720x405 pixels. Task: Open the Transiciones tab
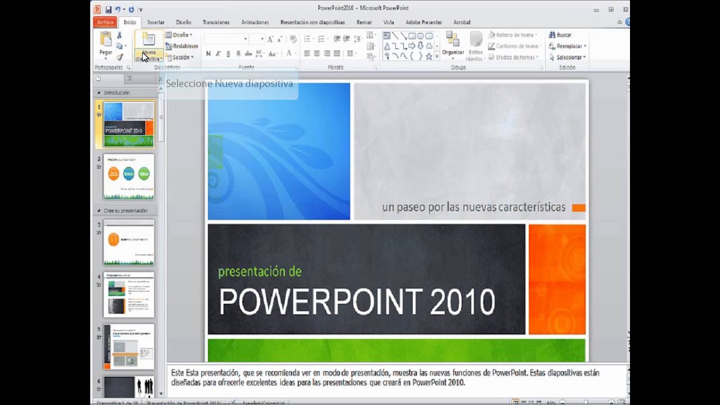click(x=216, y=22)
